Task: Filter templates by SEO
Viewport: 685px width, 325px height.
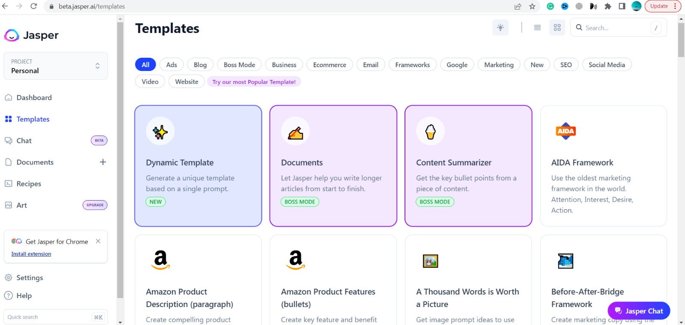Action: (x=566, y=65)
